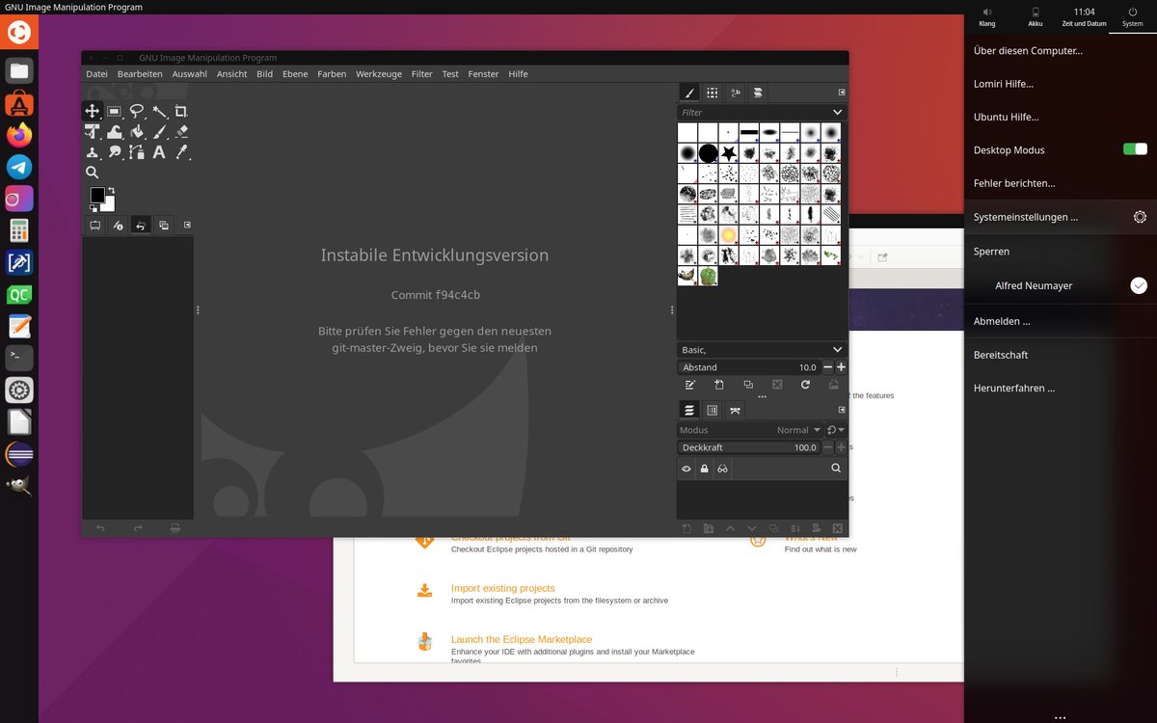The height and width of the screenshot is (723, 1157).
Task: Click the black foreground color swatch
Action: (x=96, y=196)
